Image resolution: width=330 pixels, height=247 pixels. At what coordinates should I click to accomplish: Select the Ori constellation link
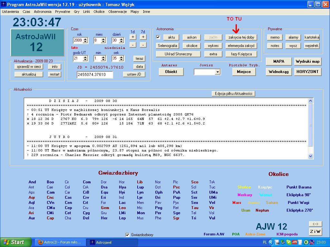point(158,197)
